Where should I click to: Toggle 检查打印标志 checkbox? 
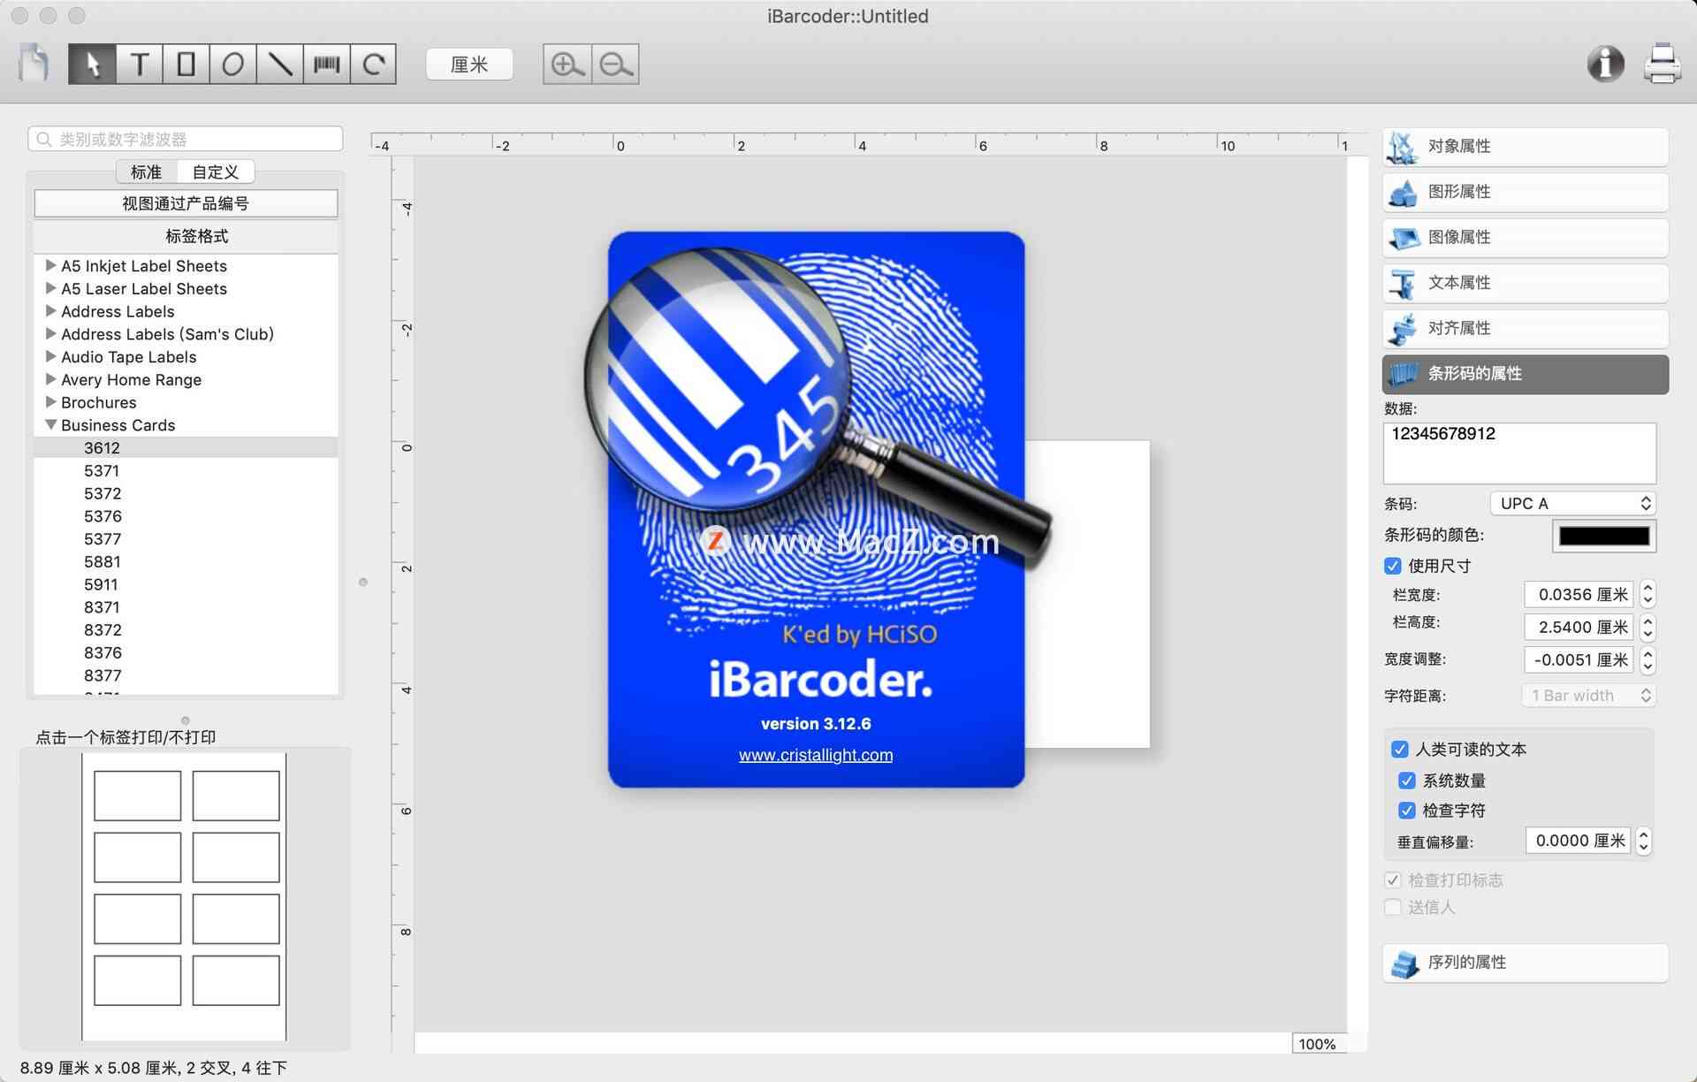click(x=1393, y=880)
